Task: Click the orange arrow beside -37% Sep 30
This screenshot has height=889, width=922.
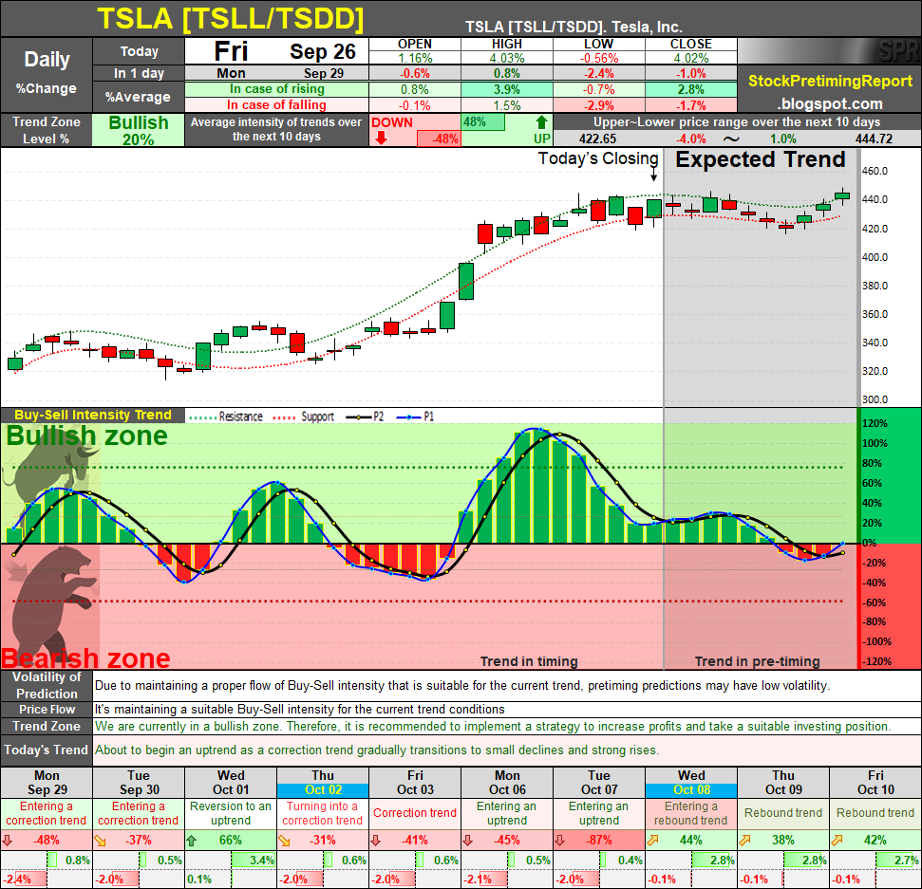Action: tap(100, 841)
